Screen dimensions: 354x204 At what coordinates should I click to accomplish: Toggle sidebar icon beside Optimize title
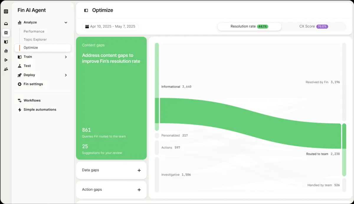click(x=86, y=10)
